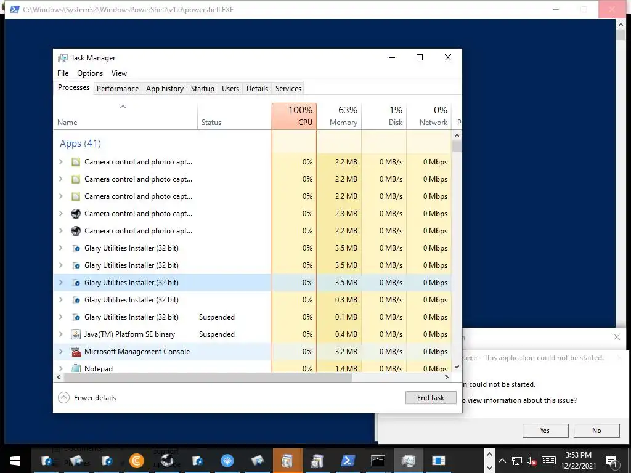The image size is (631, 473).
Task: Click the End task button
Action: pyautogui.click(x=431, y=398)
